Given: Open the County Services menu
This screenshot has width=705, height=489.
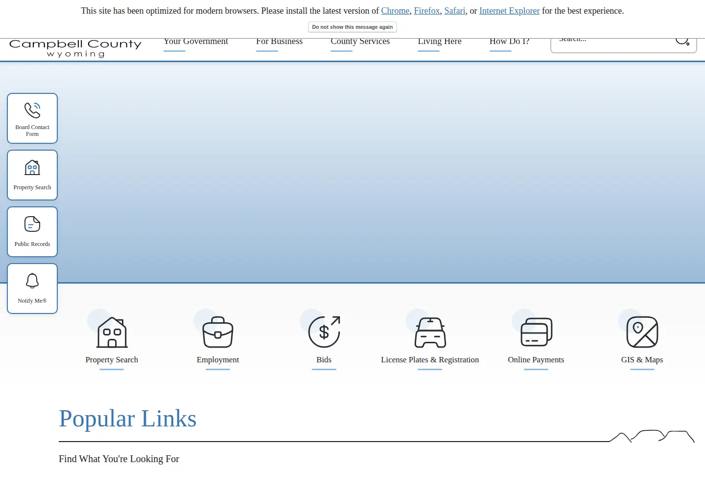Looking at the screenshot, I should tap(360, 42).
